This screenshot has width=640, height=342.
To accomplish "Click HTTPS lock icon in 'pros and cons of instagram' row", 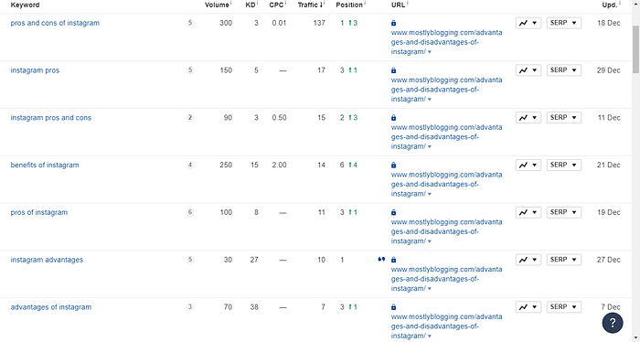I will pyautogui.click(x=393, y=23).
